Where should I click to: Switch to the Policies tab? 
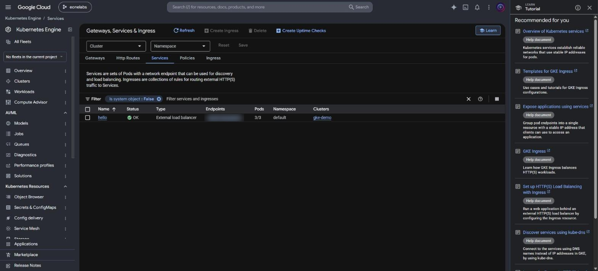187,58
